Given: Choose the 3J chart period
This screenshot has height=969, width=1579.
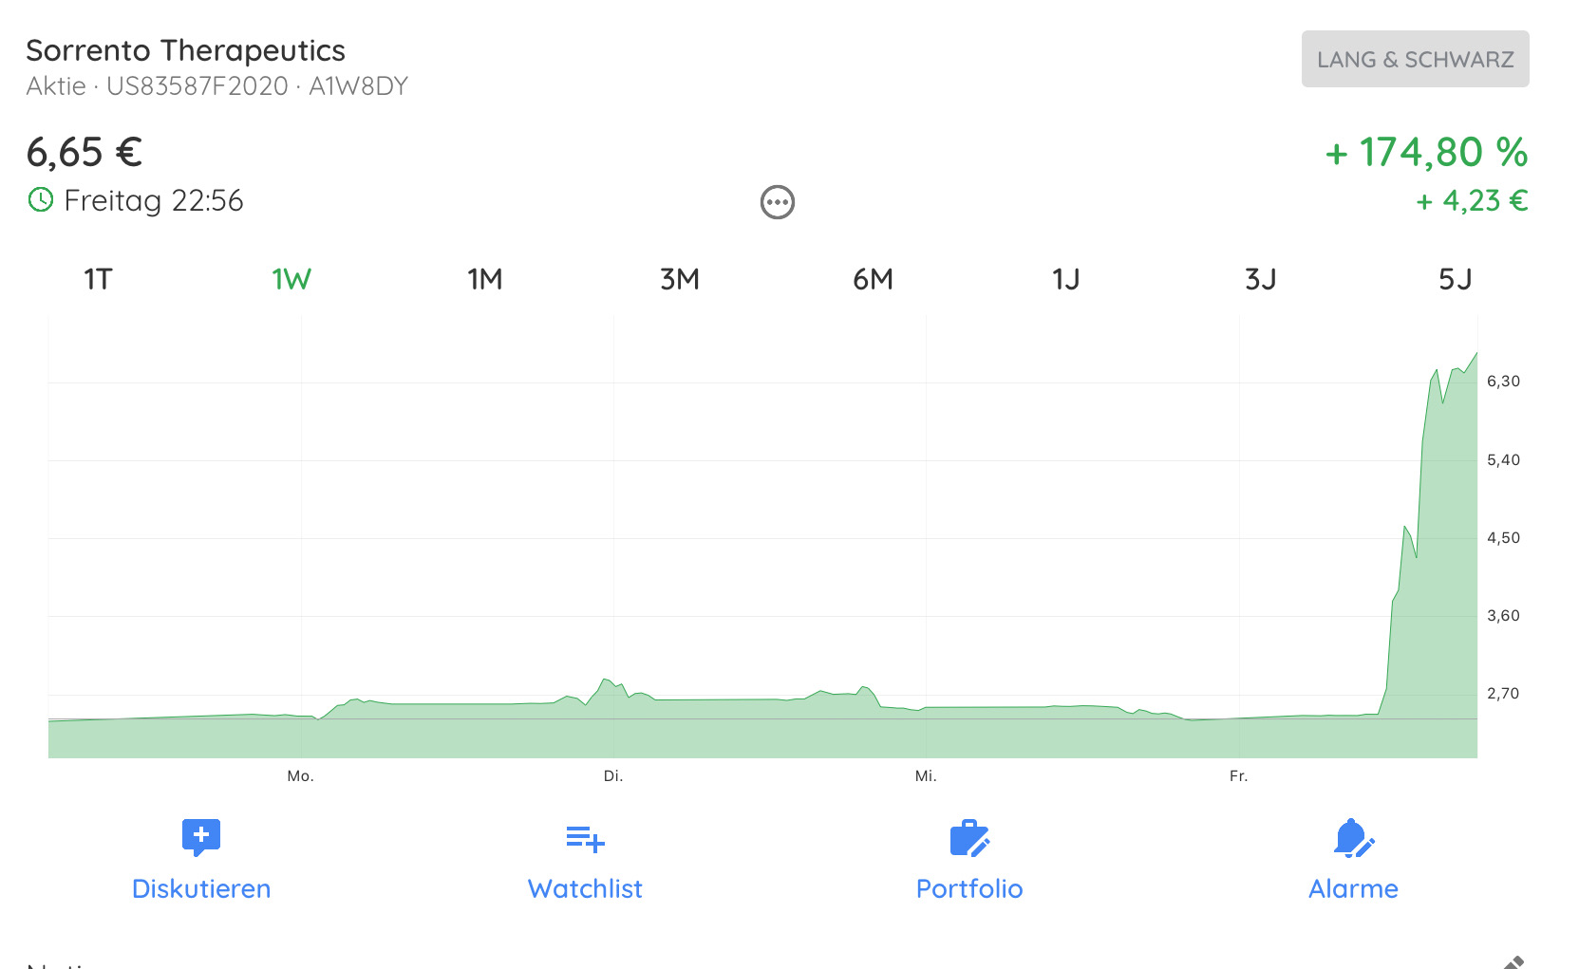Looking at the screenshot, I should click(x=1261, y=279).
